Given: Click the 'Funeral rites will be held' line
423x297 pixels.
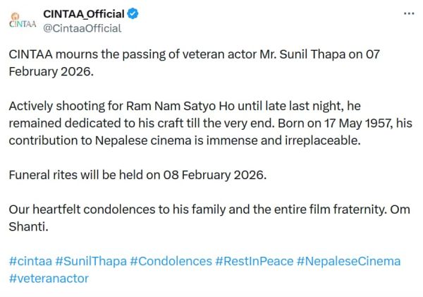Looking at the screenshot, I should [137, 174].
